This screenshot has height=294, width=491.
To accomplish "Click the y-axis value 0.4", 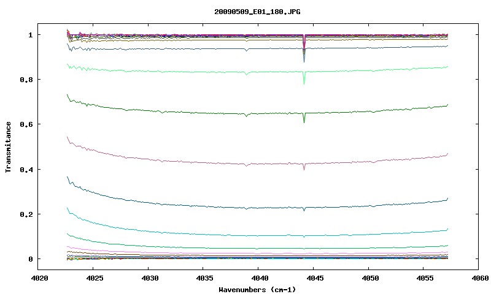I will (x=26, y=169).
